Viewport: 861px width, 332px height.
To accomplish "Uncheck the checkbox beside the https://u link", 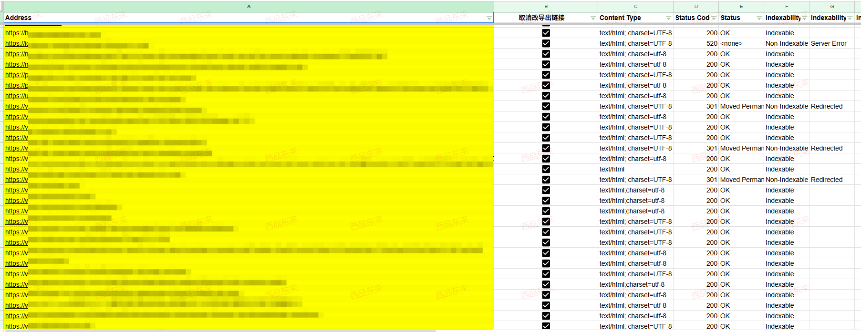I will [x=546, y=96].
